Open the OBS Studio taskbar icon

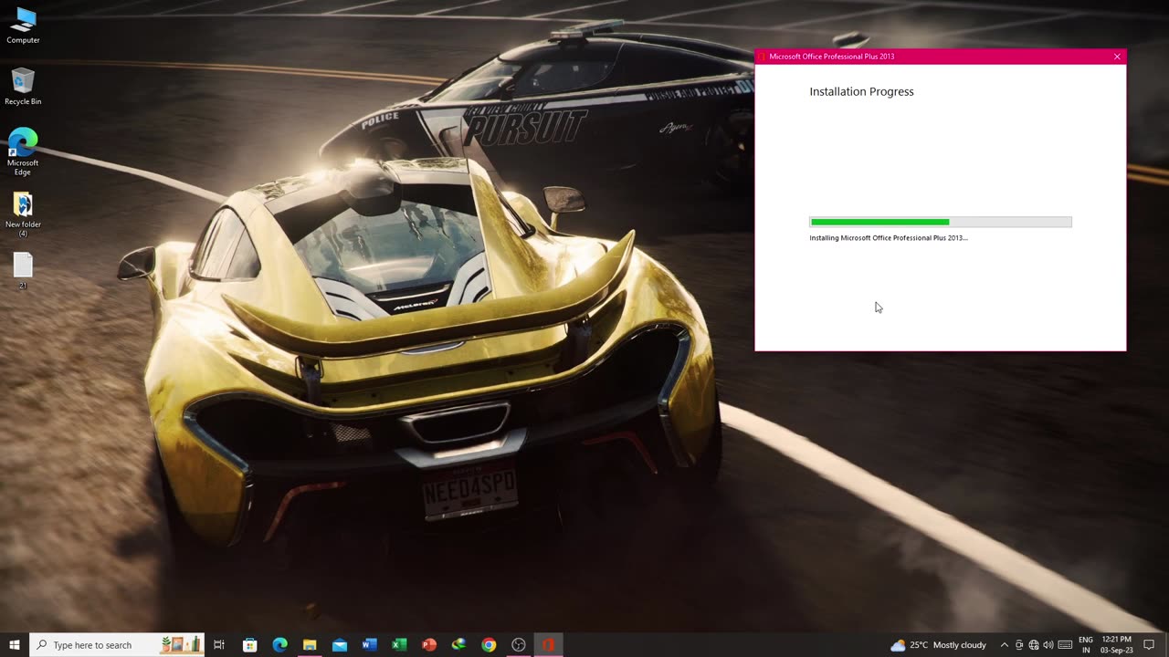point(519,645)
